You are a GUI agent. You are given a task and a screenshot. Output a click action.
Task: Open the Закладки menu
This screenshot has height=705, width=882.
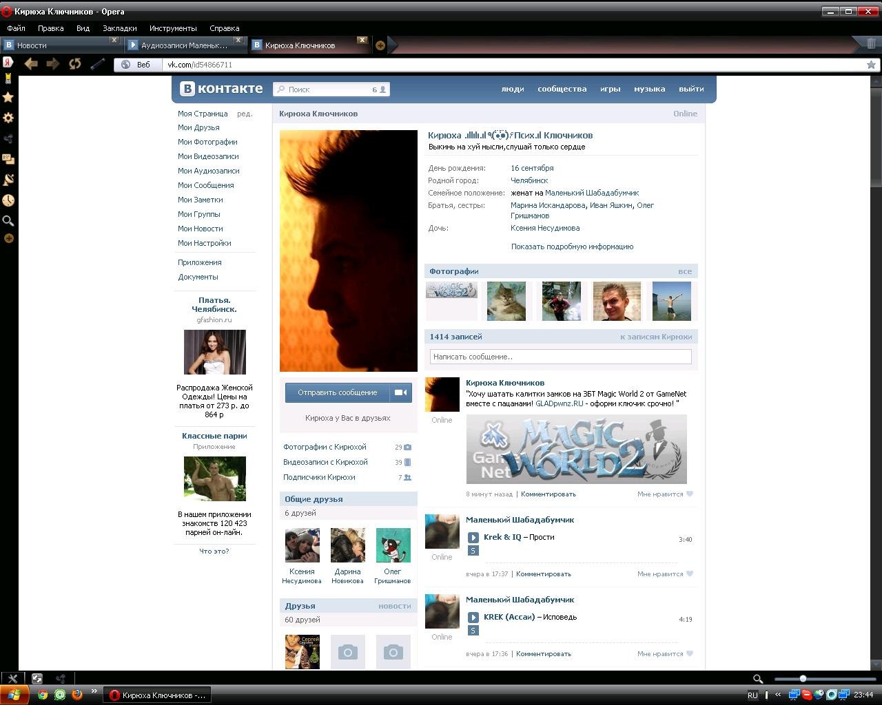(x=119, y=28)
